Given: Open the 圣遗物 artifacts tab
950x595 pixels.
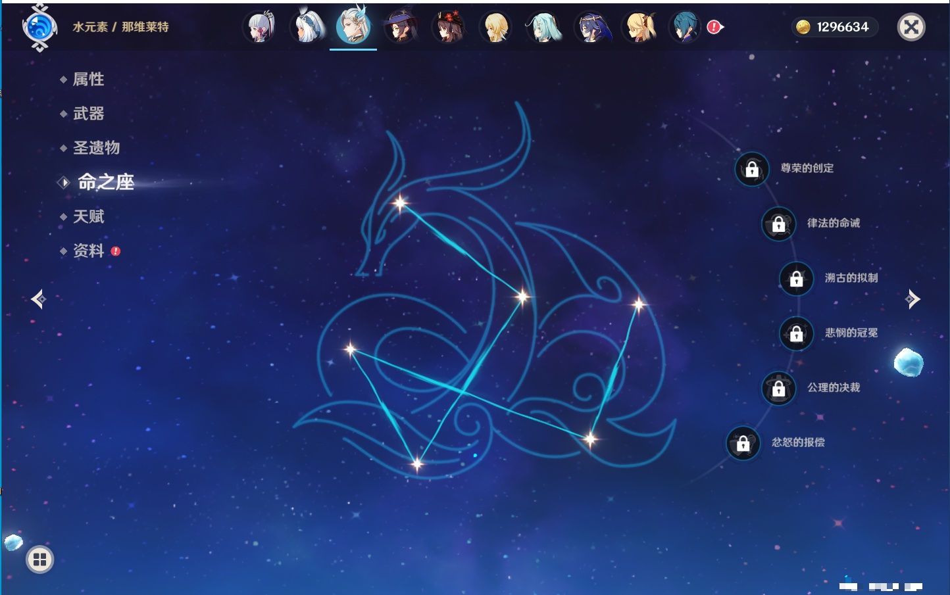Looking at the screenshot, I should click(x=96, y=148).
